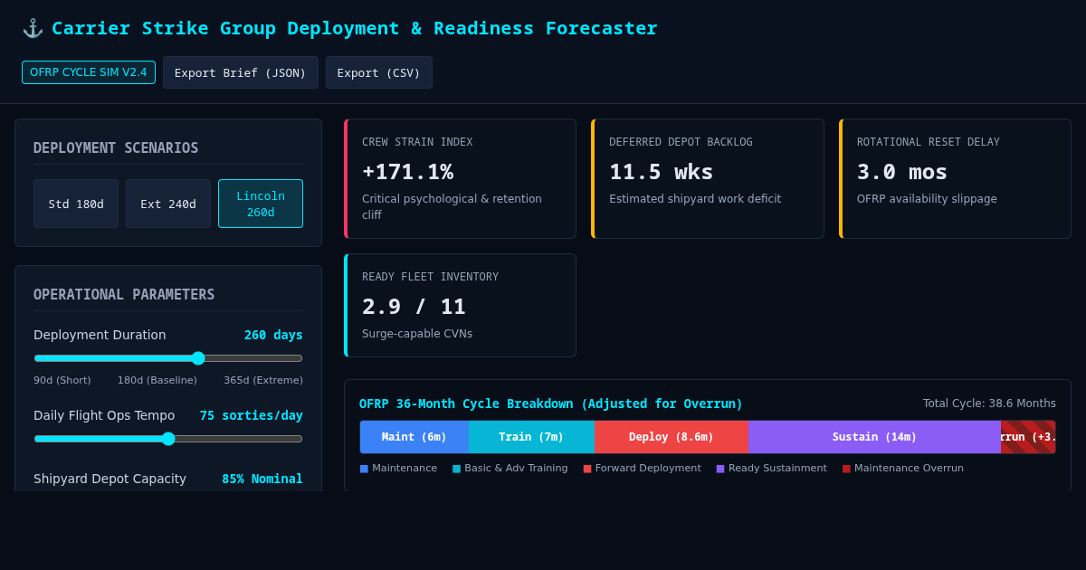Open the Rotational Reset Delay card
This screenshot has width=1086, height=570.
tap(955, 178)
